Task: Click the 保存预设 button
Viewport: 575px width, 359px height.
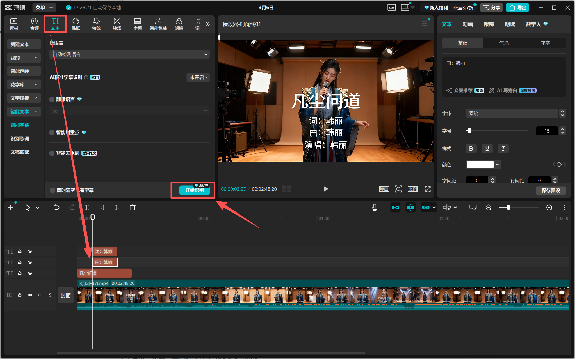Action: click(x=550, y=190)
